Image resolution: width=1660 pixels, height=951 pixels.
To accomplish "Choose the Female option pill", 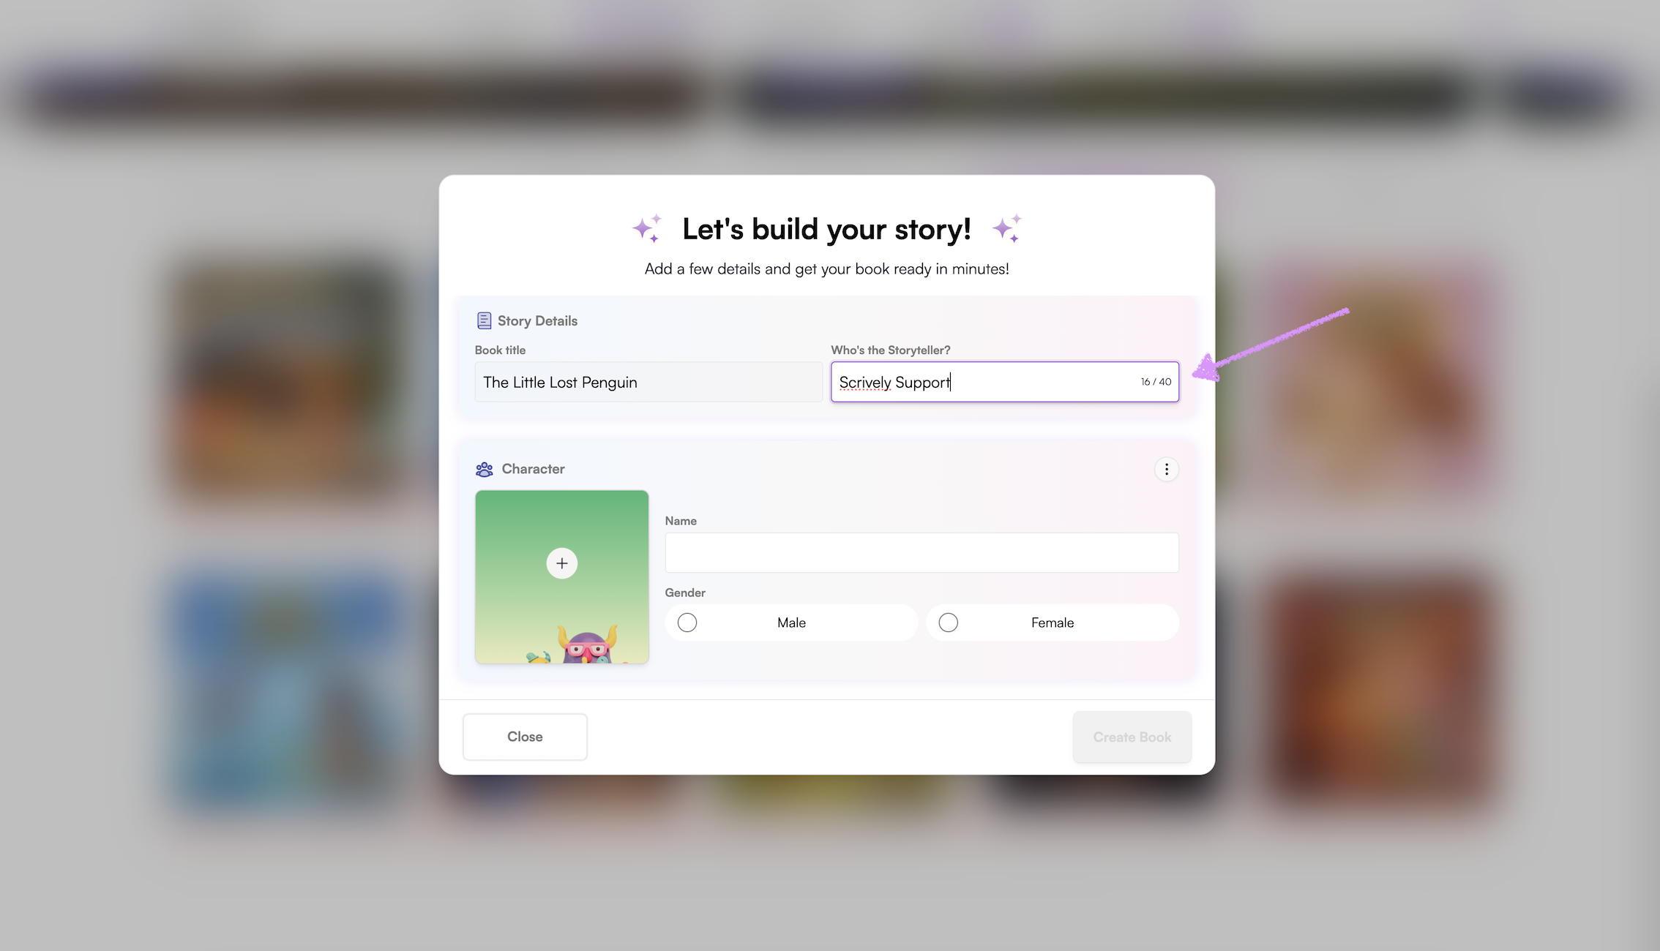I will tap(1053, 623).
